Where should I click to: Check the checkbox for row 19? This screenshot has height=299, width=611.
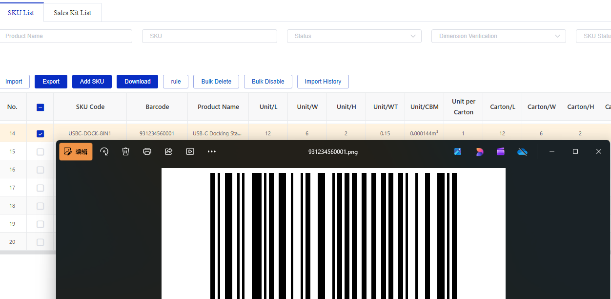(41, 224)
